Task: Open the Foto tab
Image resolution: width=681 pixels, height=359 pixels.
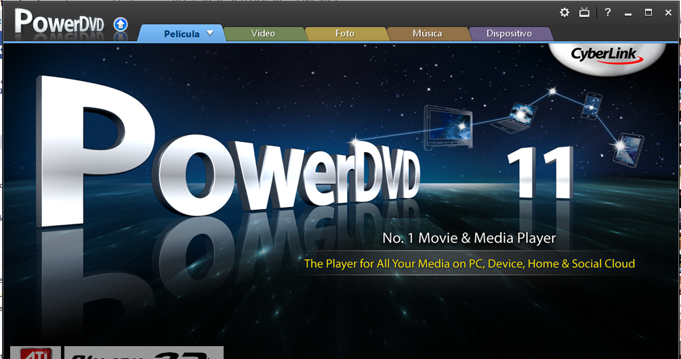Action: click(x=345, y=33)
